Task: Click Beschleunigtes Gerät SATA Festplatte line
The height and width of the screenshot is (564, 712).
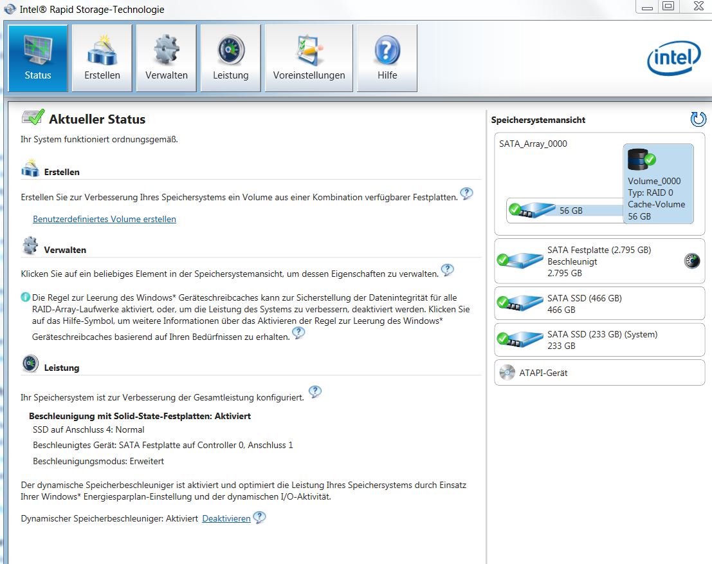Action: (x=163, y=446)
